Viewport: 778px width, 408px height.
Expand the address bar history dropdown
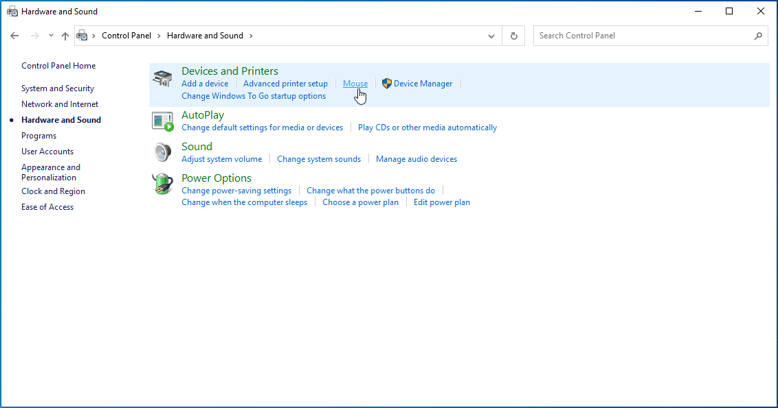tap(491, 36)
